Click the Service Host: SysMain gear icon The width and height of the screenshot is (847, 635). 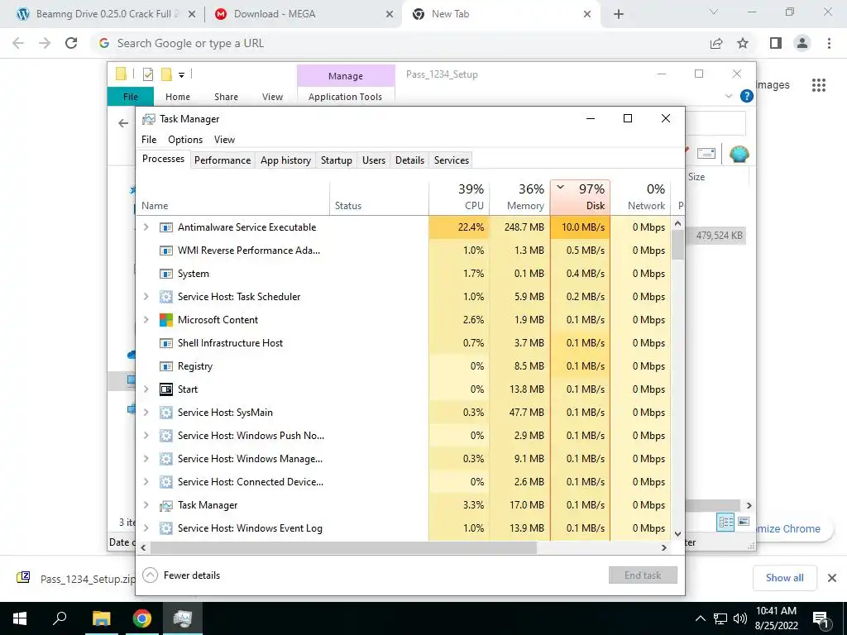tap(165, 413)
